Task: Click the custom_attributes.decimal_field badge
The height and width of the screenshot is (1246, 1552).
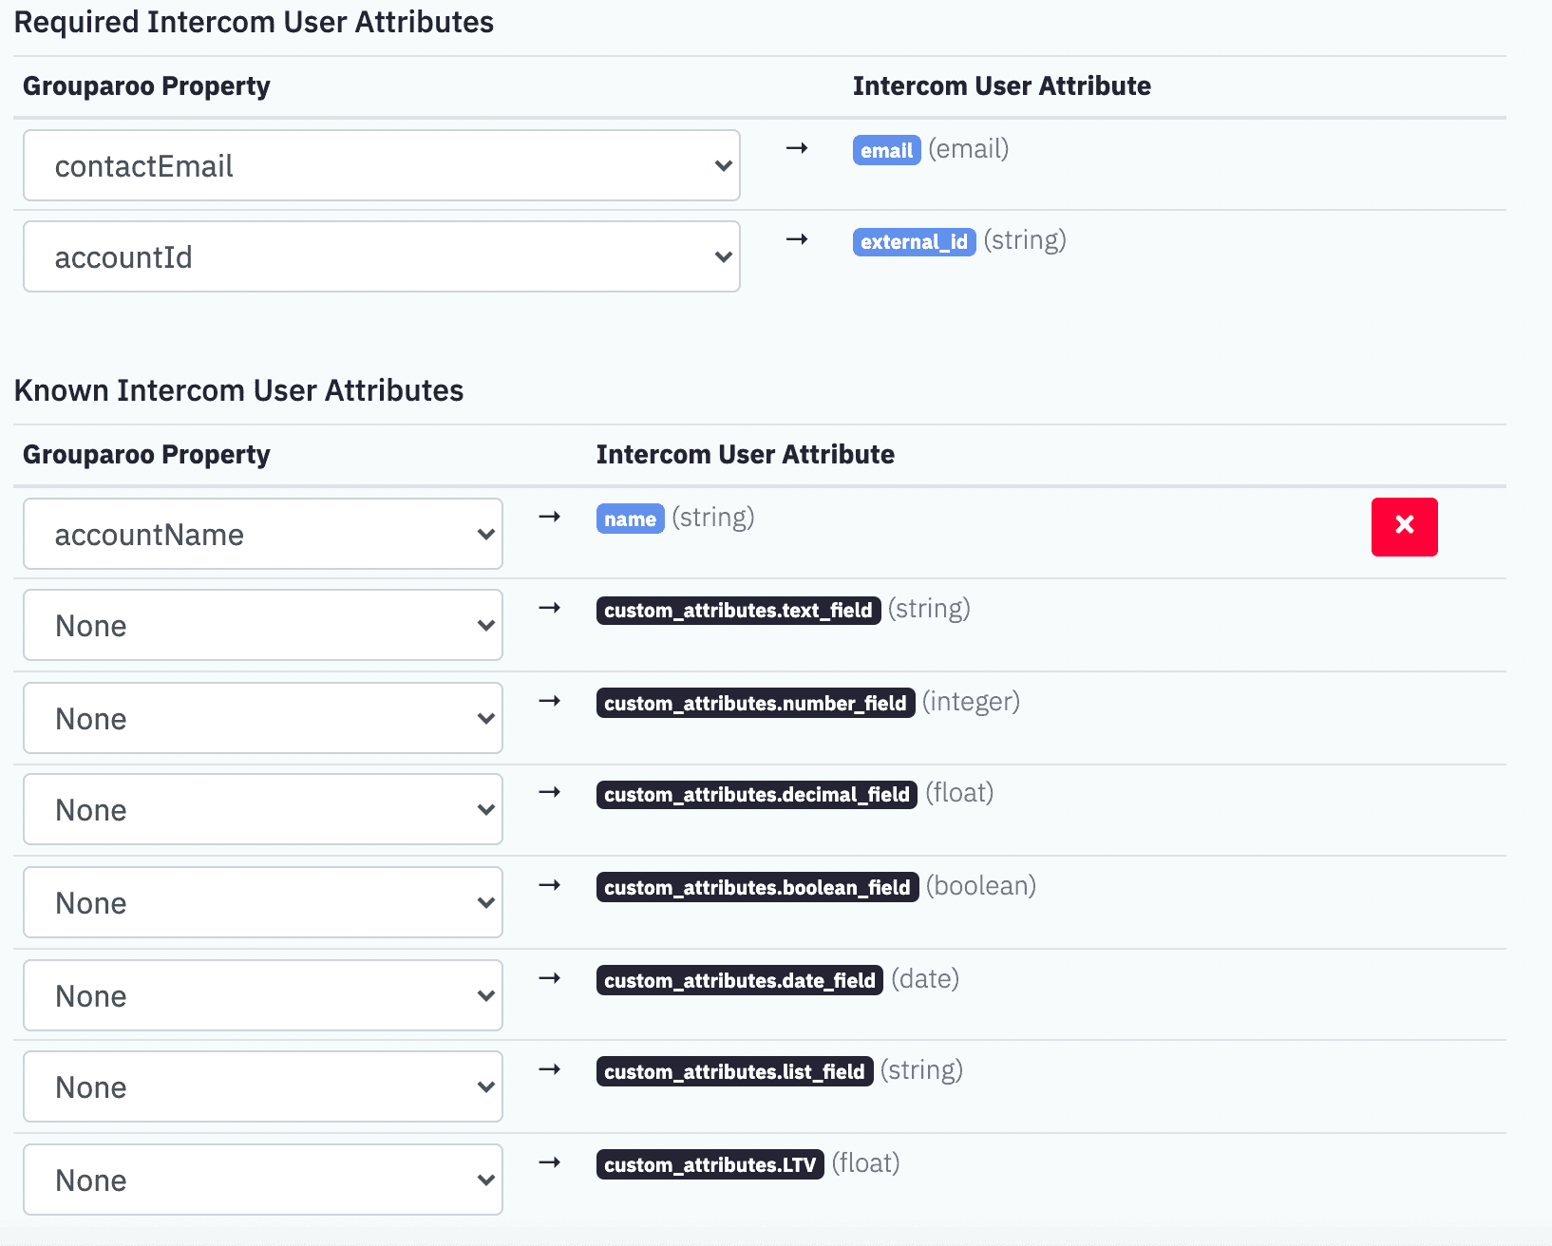Action: (x=757, y=794)
